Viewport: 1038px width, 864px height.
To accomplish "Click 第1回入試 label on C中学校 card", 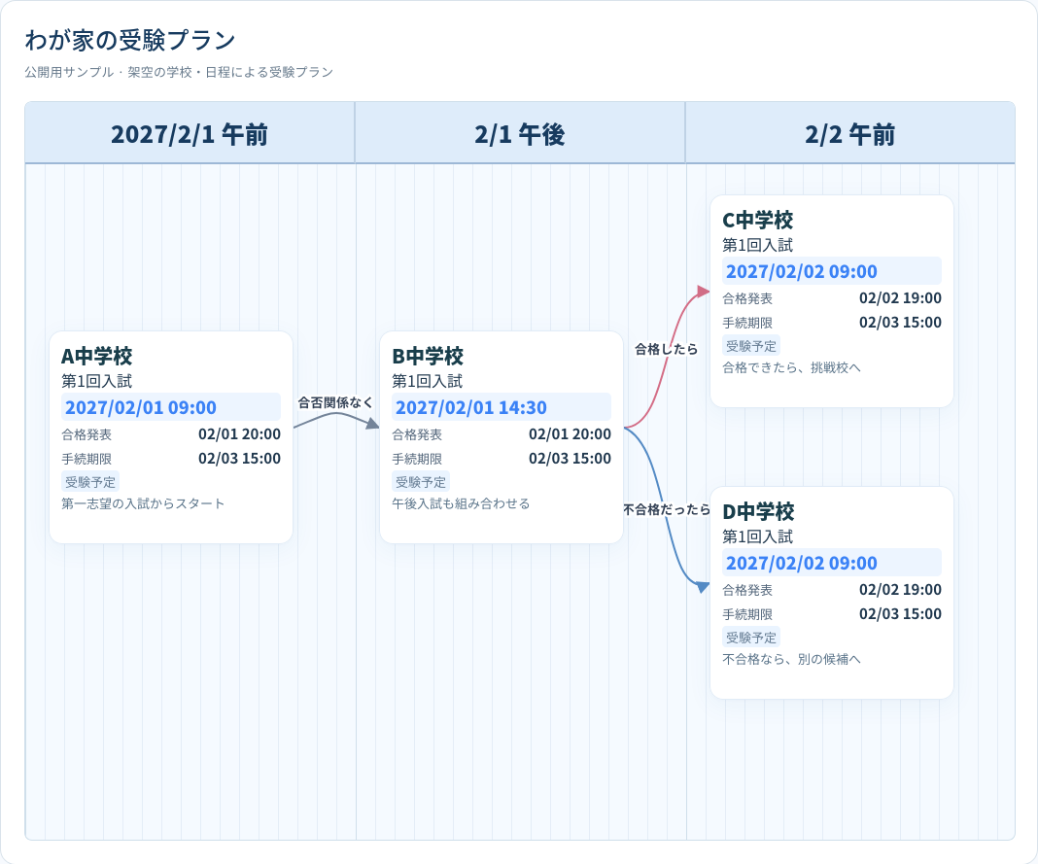I will 757,245.
